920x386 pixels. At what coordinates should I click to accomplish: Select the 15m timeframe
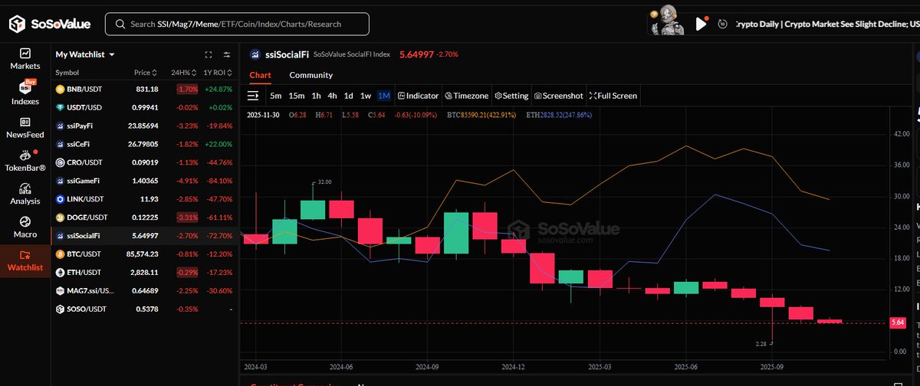pos(297,96)
